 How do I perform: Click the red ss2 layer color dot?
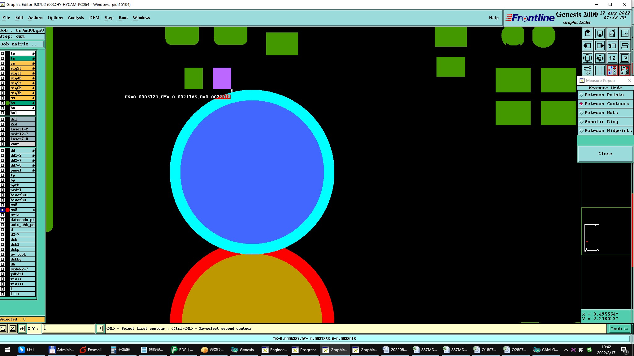7,210
